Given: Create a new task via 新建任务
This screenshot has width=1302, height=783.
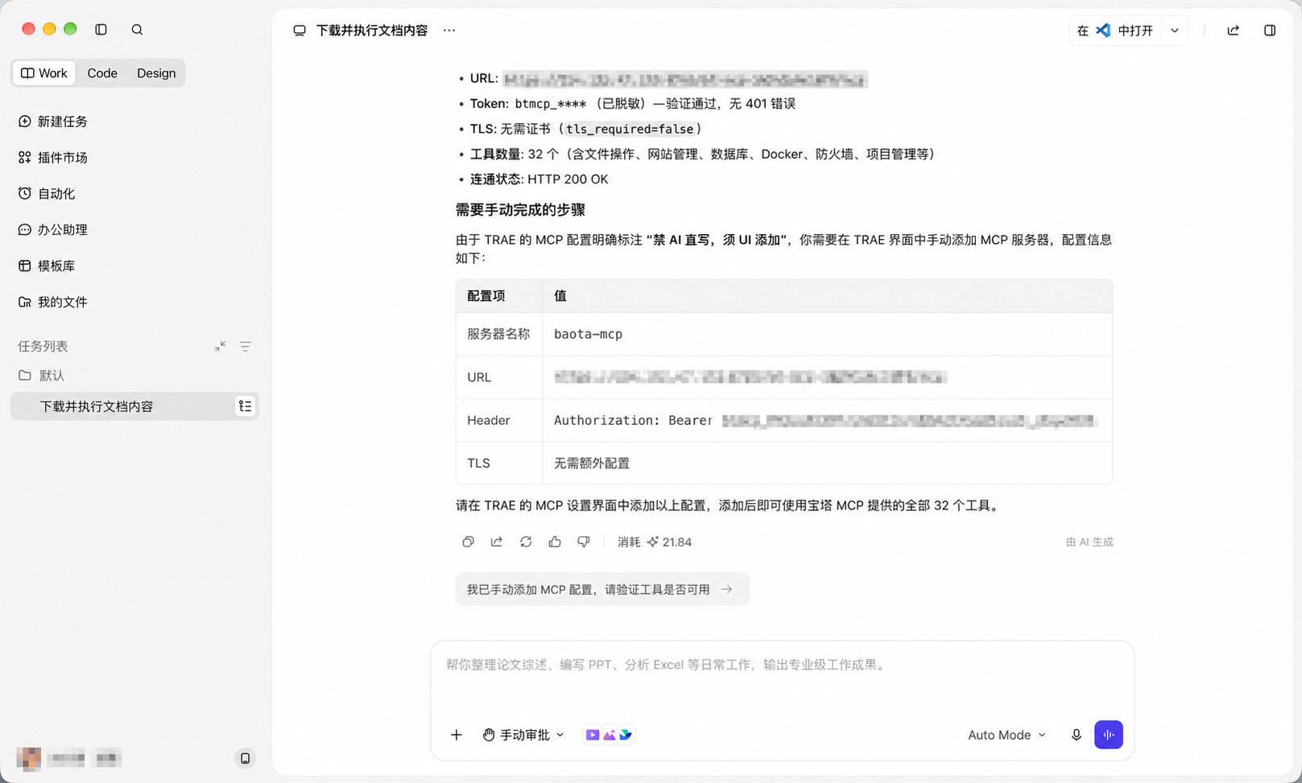Looking at the screenshot, I should pyautogui.click(x=53, y=122).
